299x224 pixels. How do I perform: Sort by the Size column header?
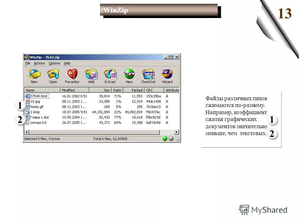point(100,90)
